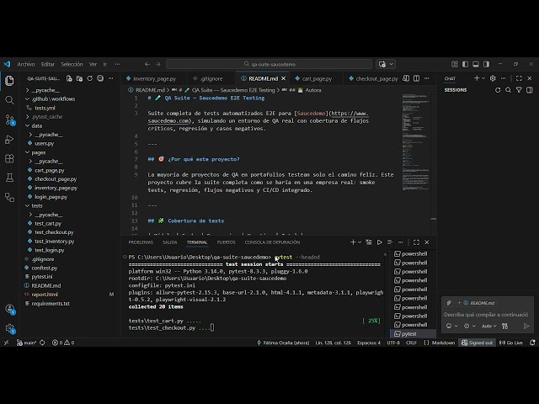Filter chat sessions with funnel icon
The image size is (539, 404).
coord(519,90)
